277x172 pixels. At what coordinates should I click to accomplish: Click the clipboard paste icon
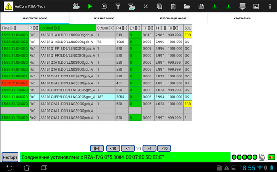click(173, 6)
